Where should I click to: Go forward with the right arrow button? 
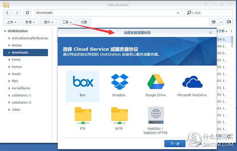click(17, 13)
